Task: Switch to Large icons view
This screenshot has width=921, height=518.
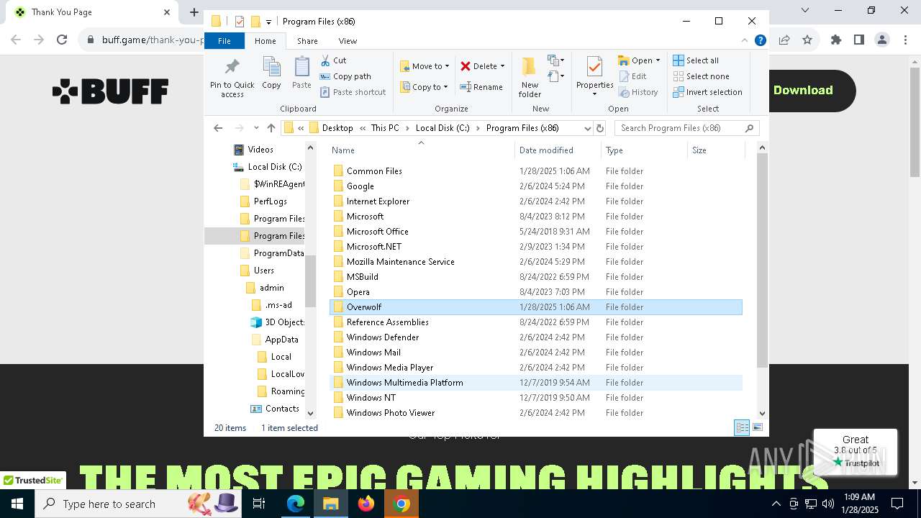Action: [757, 428]
